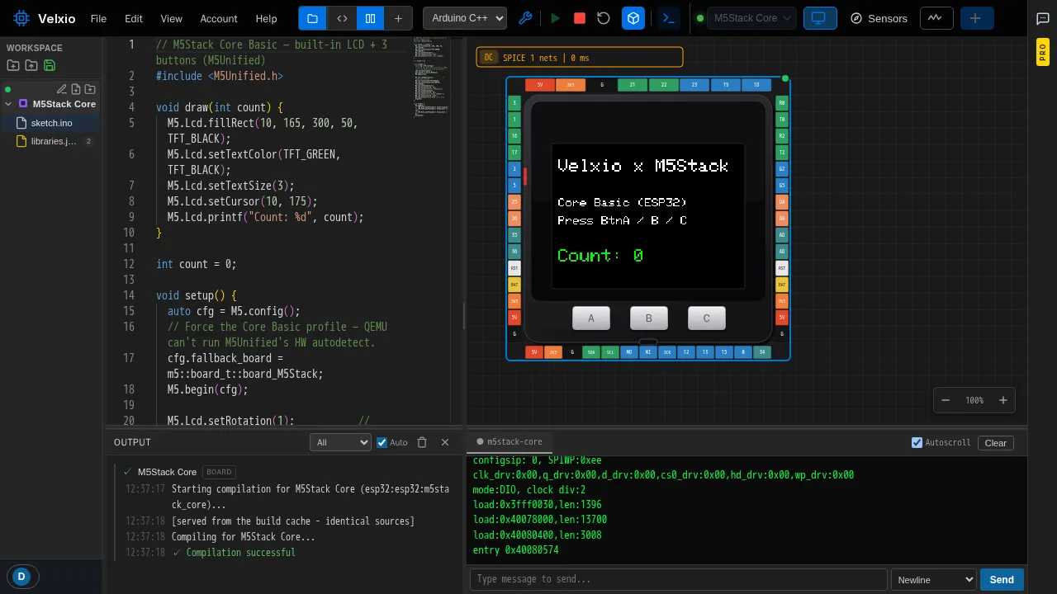This screenshot has height=594, width=1057.
Task: Click the blue add component plus button
Action: (x=976, y=18)
